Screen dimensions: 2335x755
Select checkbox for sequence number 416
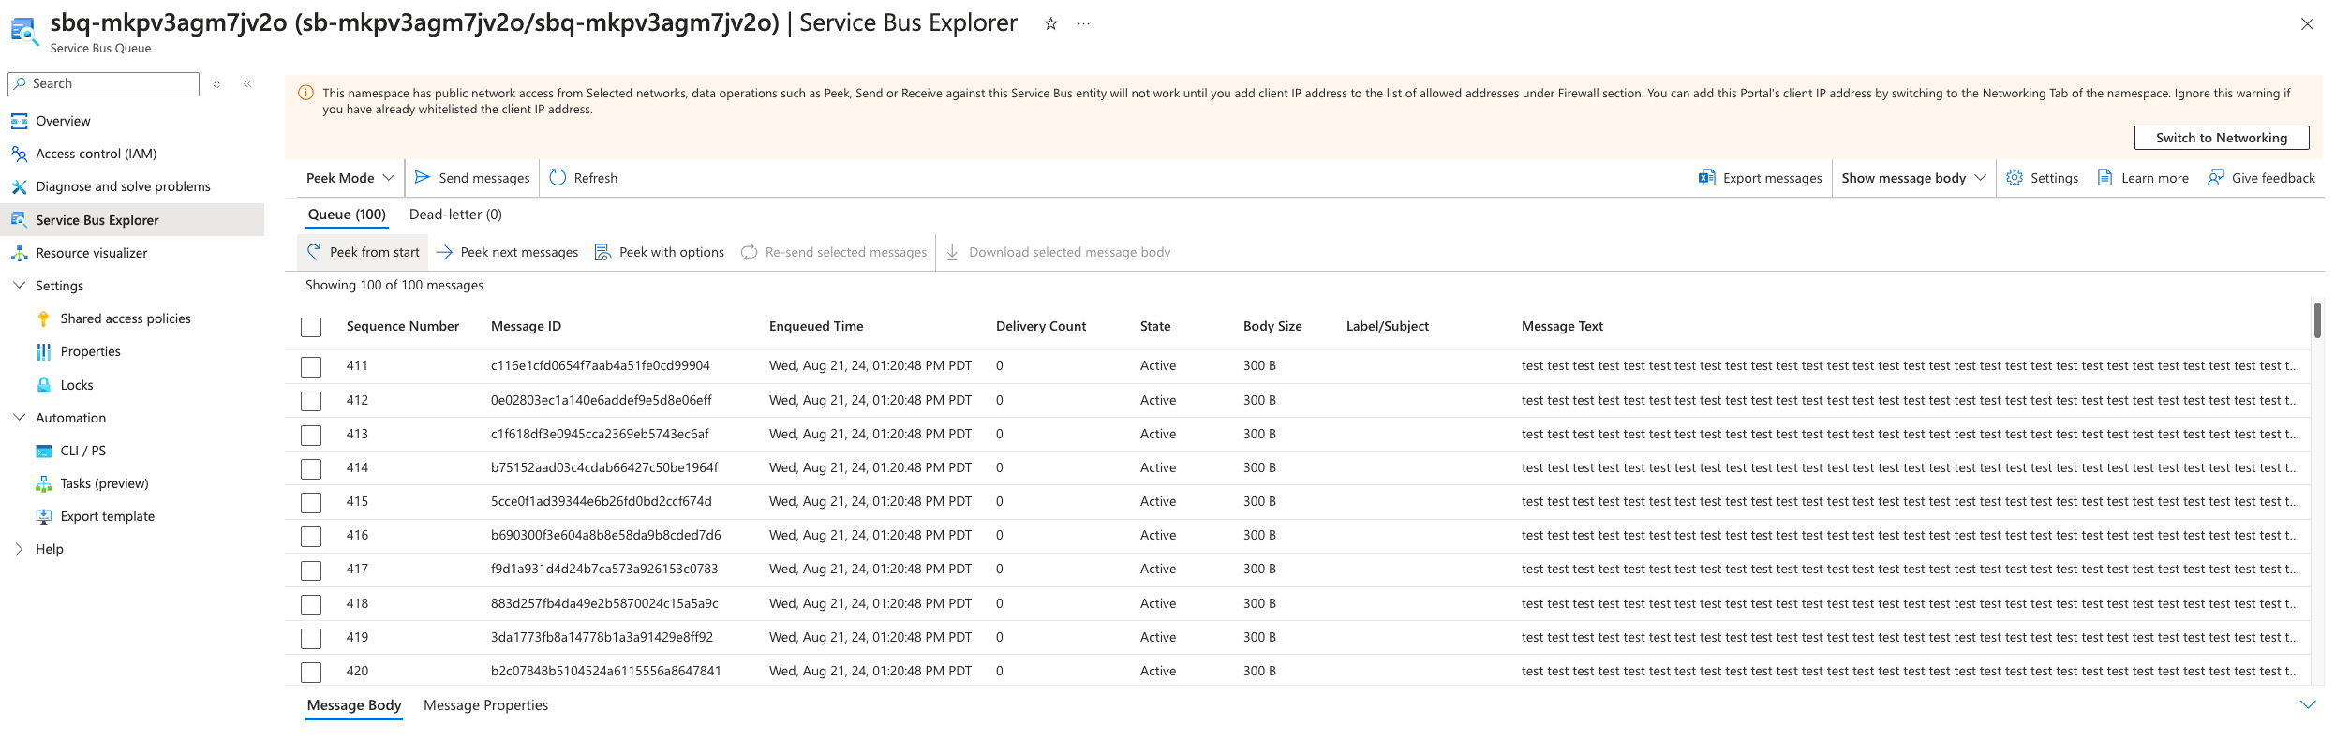pos(311,536)
